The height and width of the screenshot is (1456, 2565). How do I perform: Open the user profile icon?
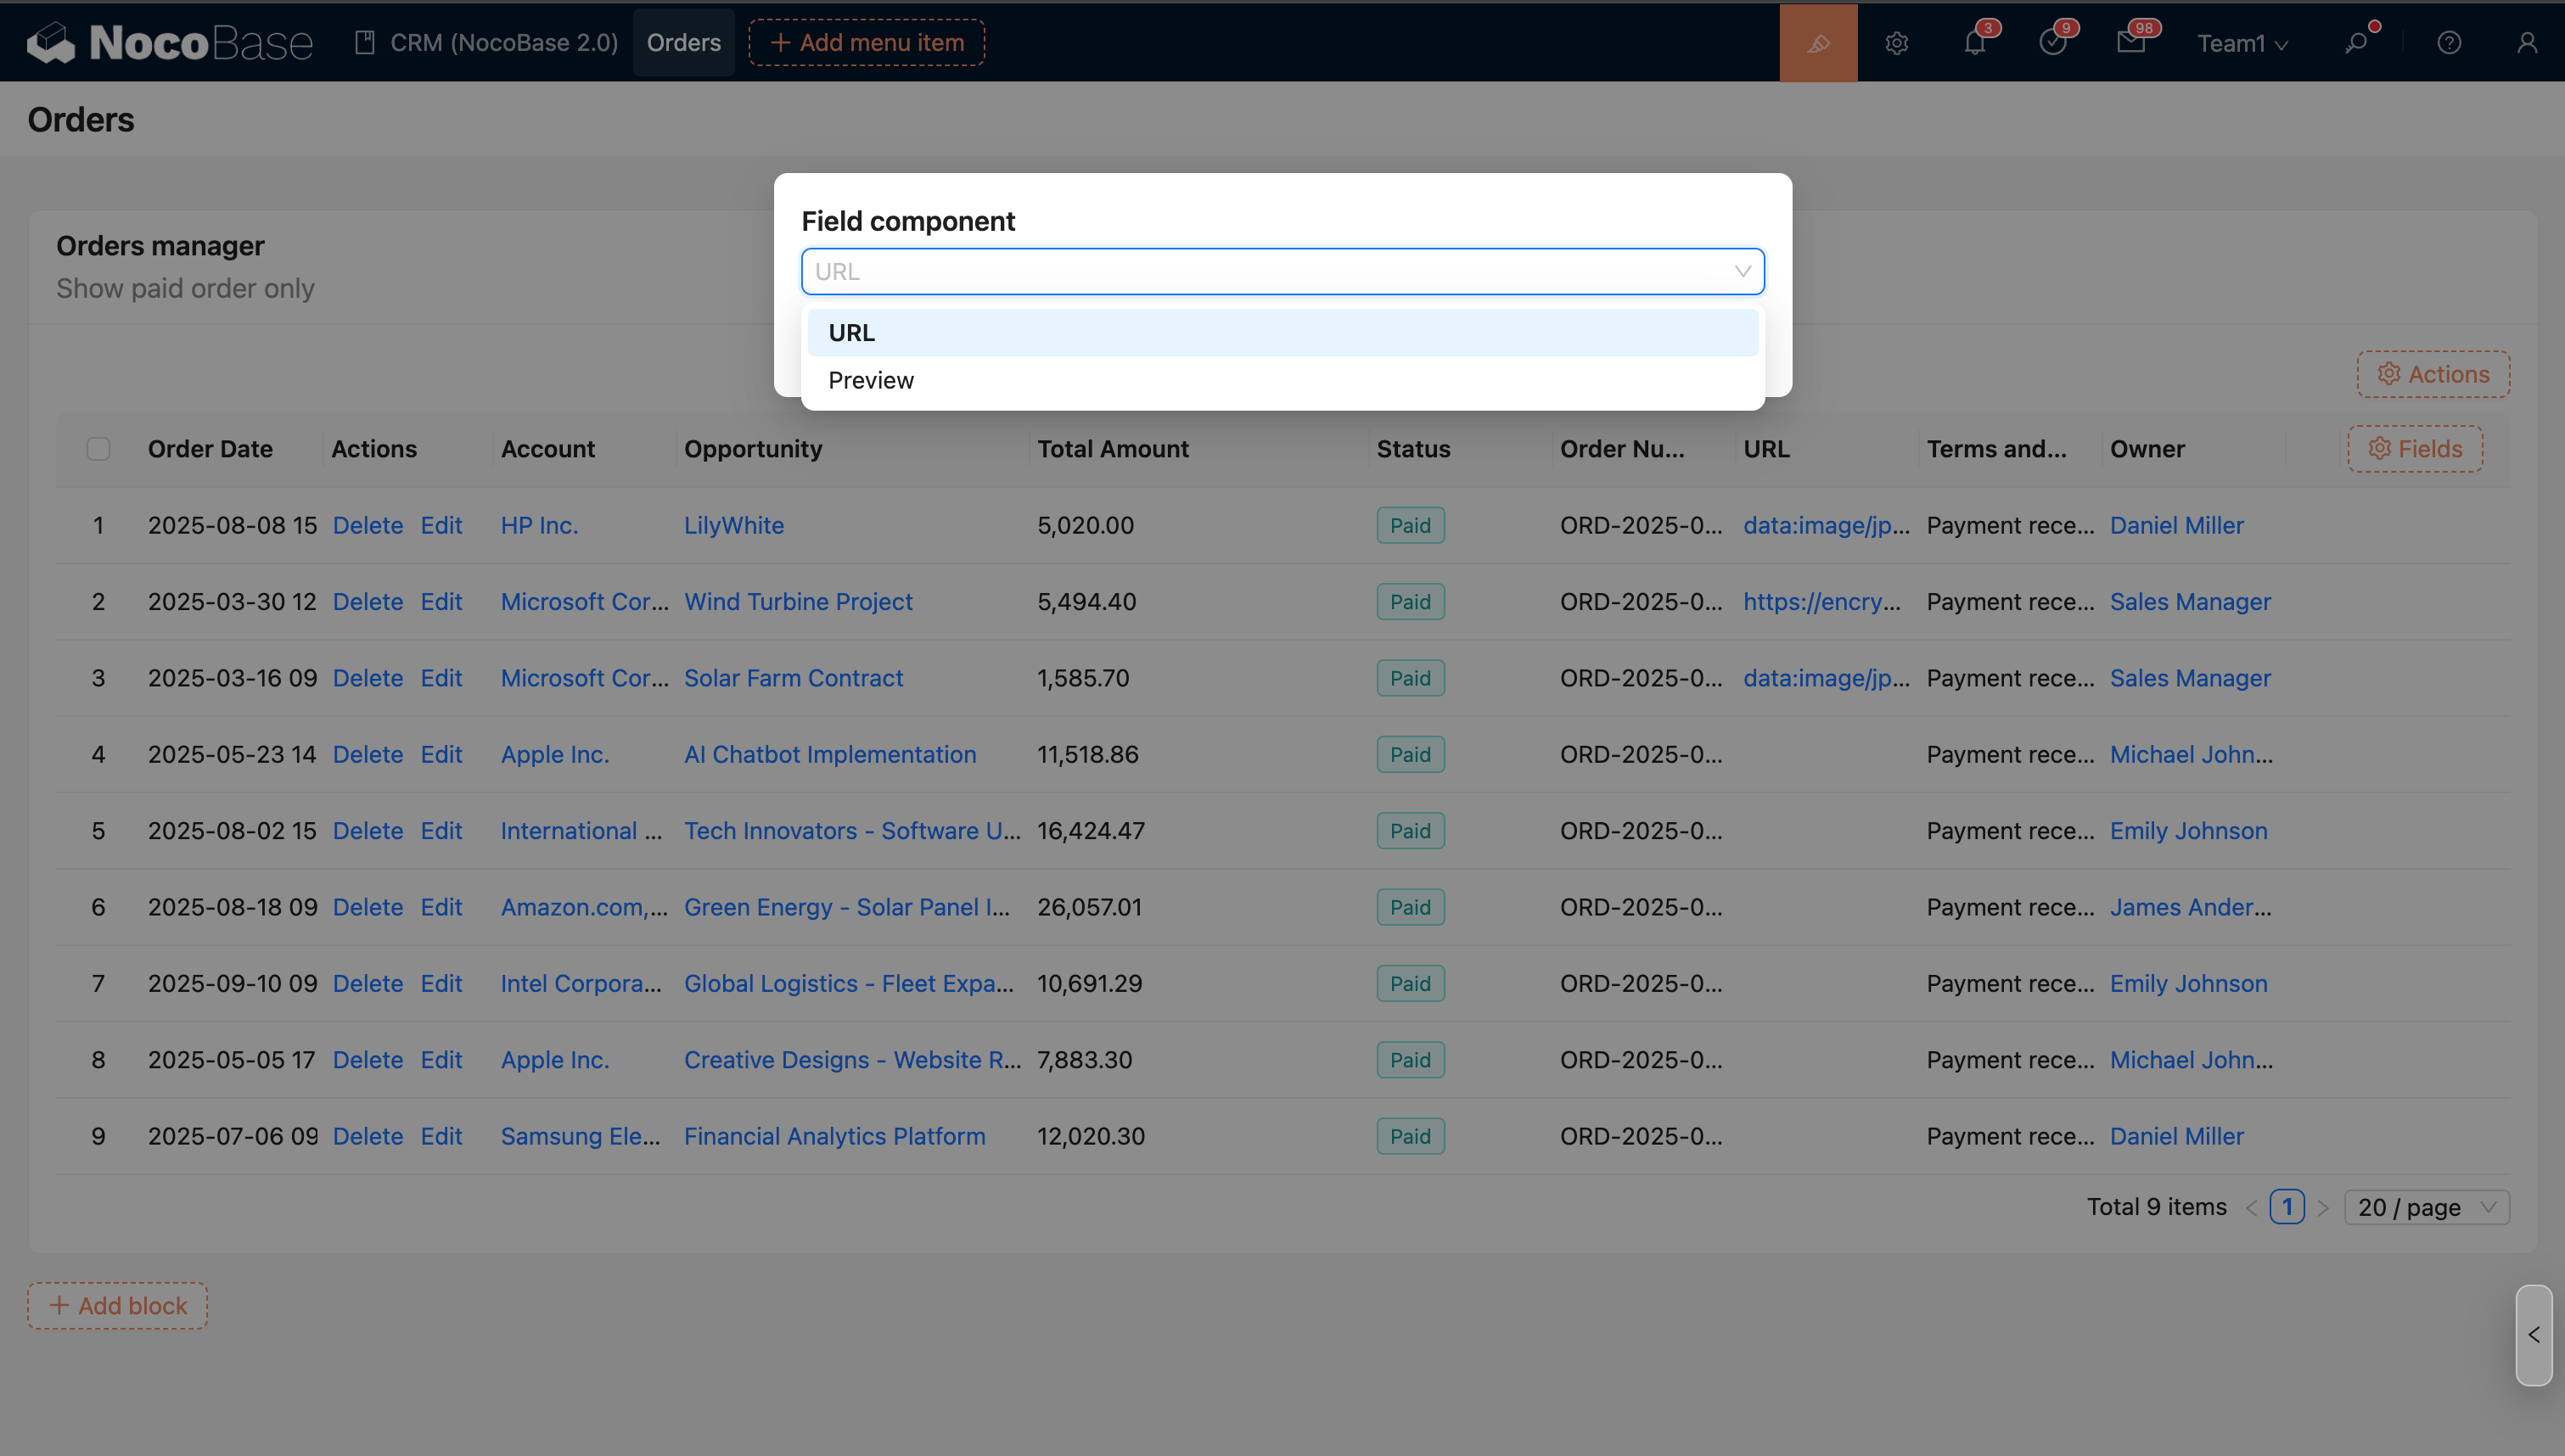point(2527,43)
